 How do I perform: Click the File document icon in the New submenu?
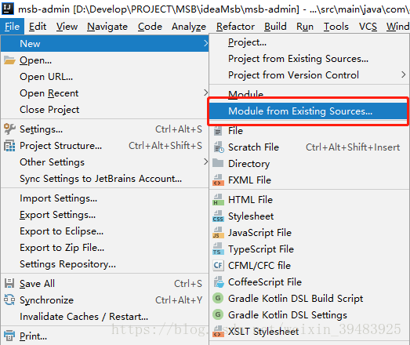coord(218,131)
